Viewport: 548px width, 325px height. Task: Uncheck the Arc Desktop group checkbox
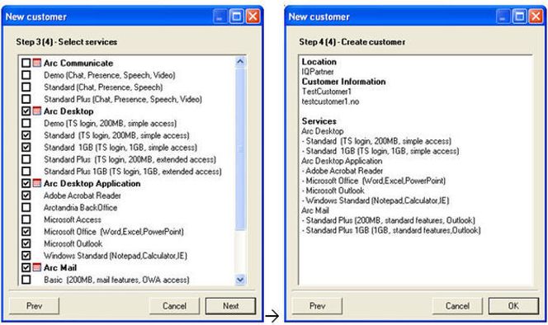[x=26, y=111]
